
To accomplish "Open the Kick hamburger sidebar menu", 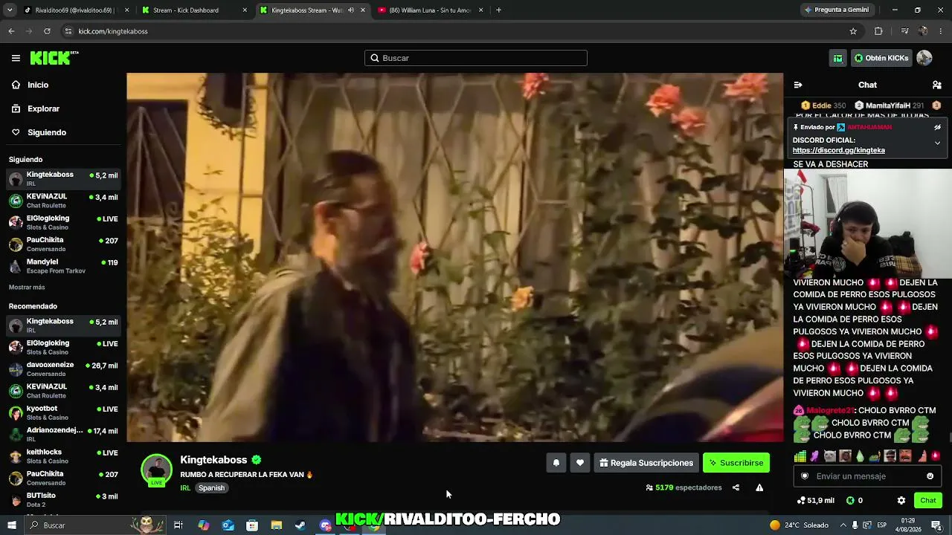I will click(16, 58).
